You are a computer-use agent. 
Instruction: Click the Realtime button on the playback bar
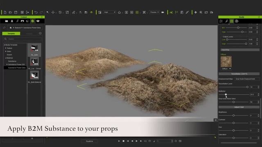pos(89,141)
